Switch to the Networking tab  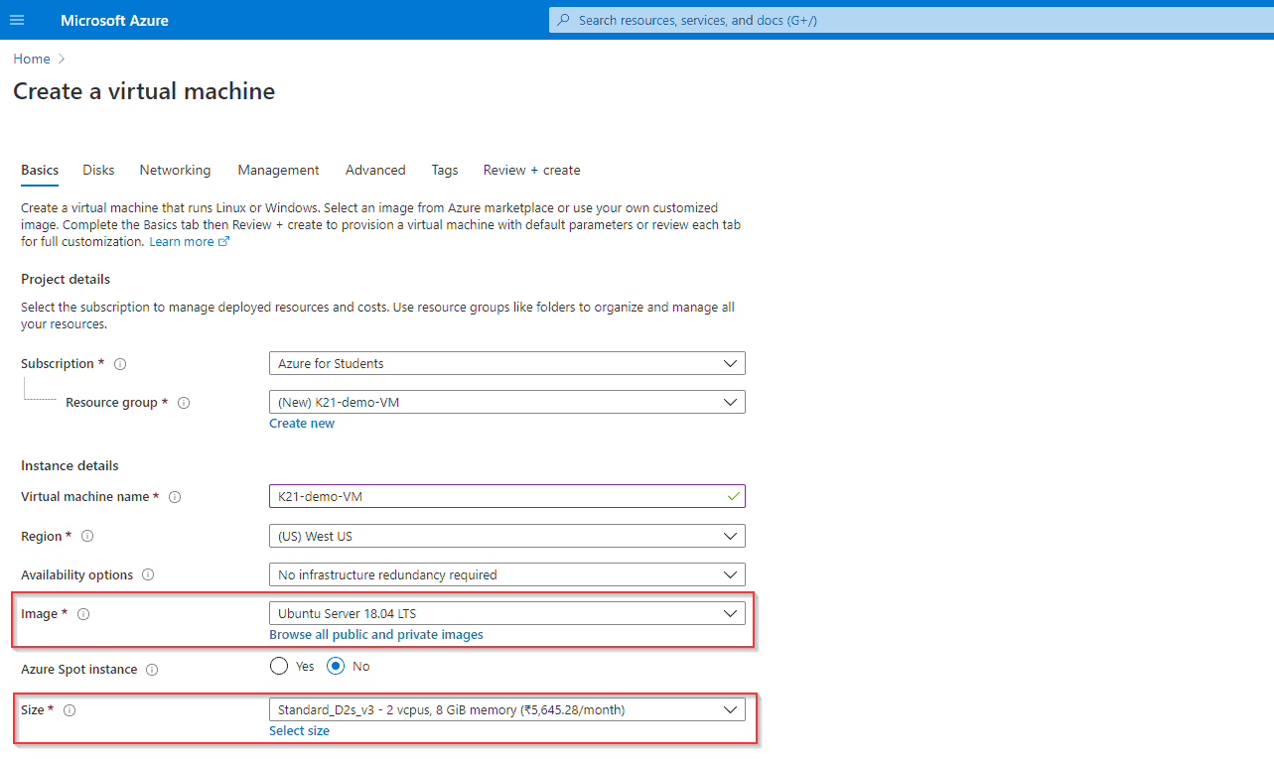coord(175,170)
